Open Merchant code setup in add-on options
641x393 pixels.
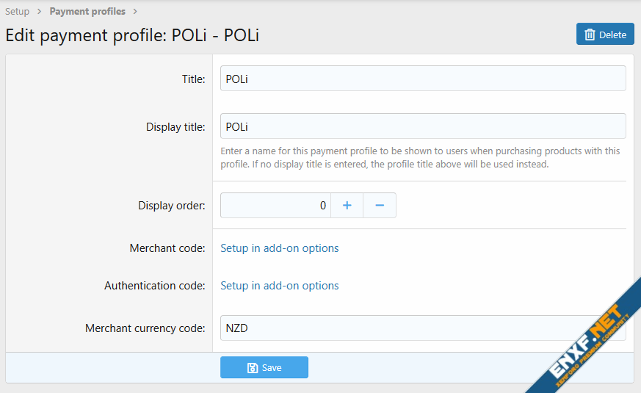(280, 248)
